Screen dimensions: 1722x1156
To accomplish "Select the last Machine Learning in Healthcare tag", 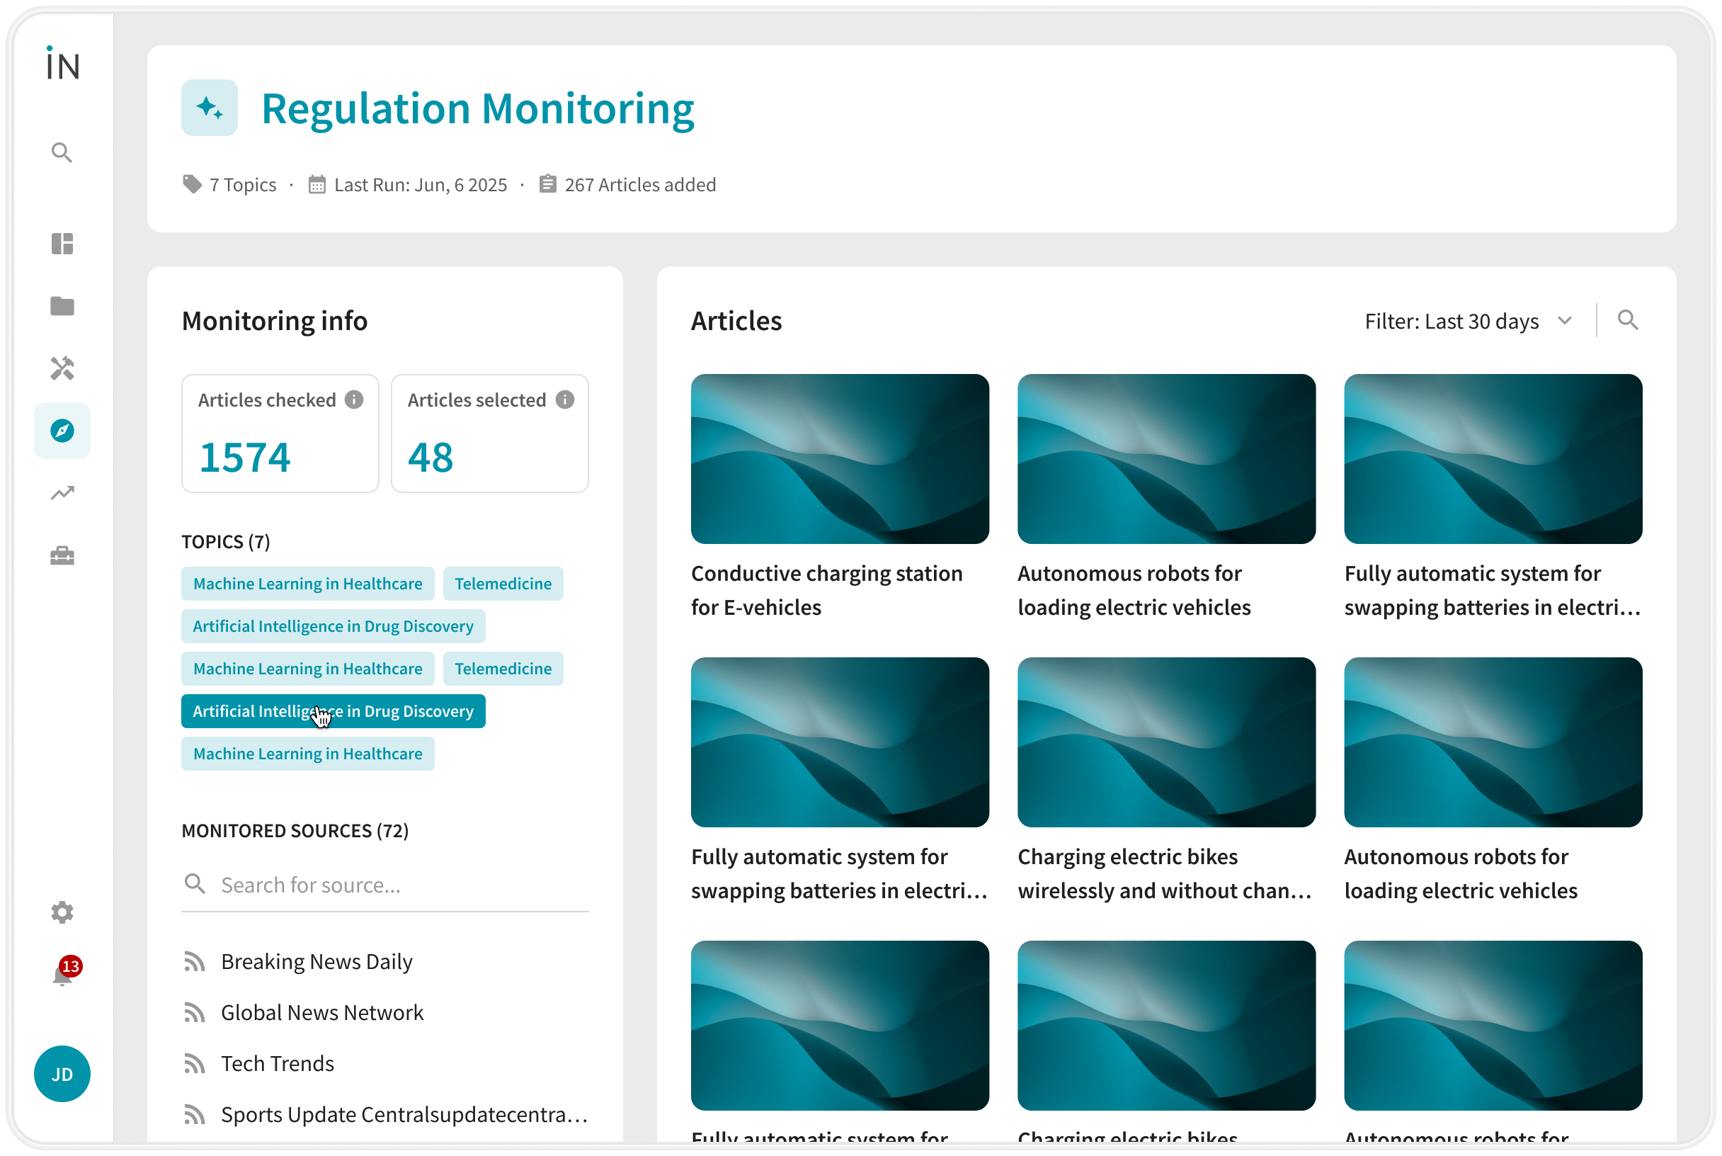I will pyautogui.click(x=307, y=754).
